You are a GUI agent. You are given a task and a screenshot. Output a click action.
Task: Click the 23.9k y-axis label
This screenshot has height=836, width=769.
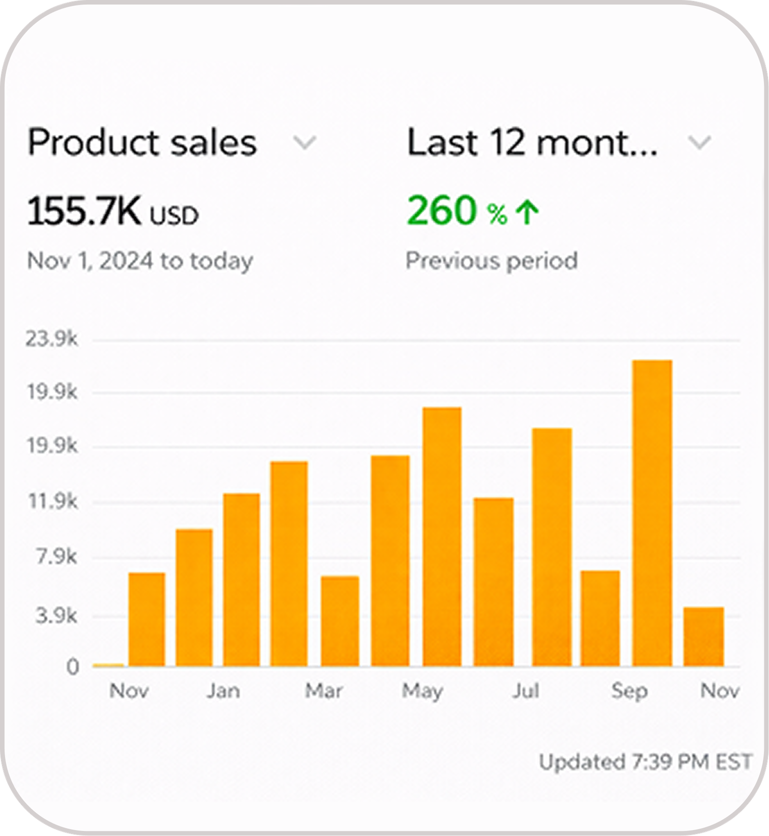(x=51, y=339)
